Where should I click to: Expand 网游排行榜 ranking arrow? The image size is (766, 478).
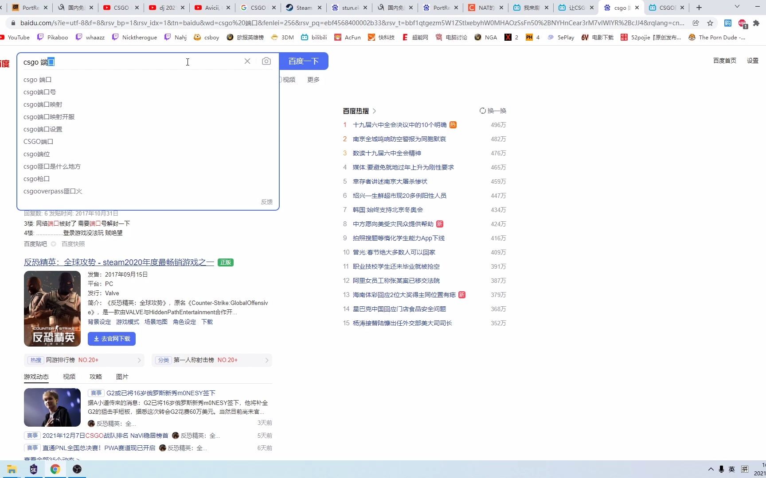click(x=139, y=360)
